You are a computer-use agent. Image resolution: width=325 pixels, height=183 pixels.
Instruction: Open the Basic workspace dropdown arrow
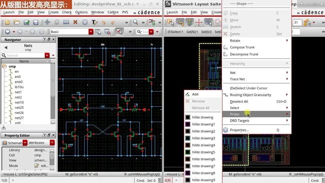point(91,32)
